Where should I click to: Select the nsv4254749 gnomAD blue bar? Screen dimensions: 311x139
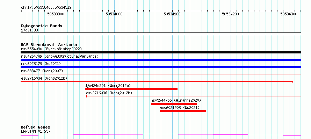[x=161, y=60]
